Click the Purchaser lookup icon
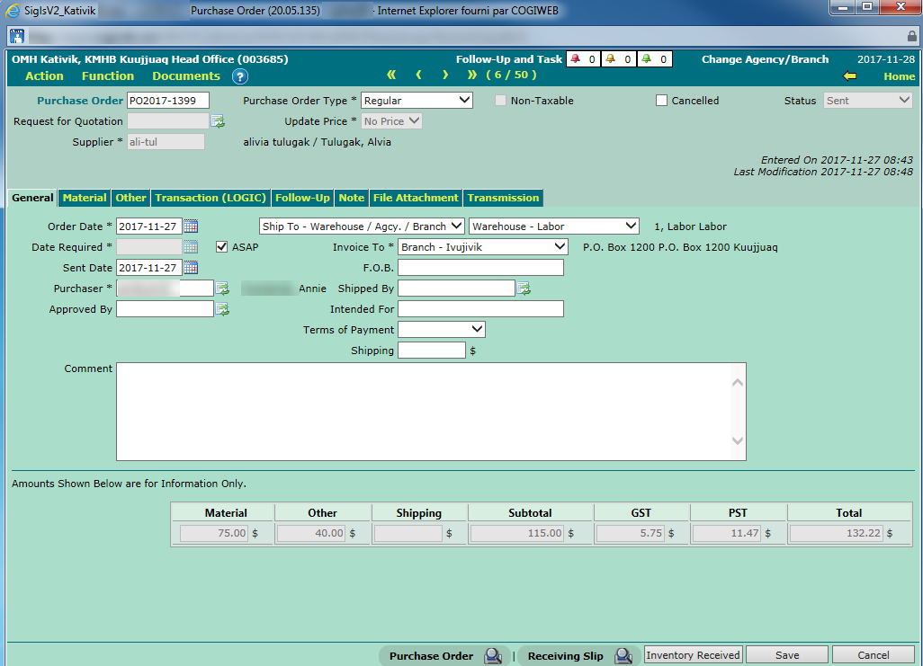 coord(222,289)
